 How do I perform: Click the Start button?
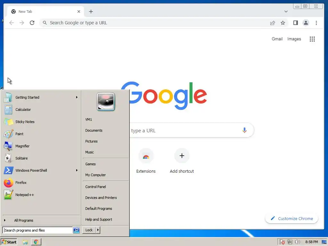[x=9, y=242]
